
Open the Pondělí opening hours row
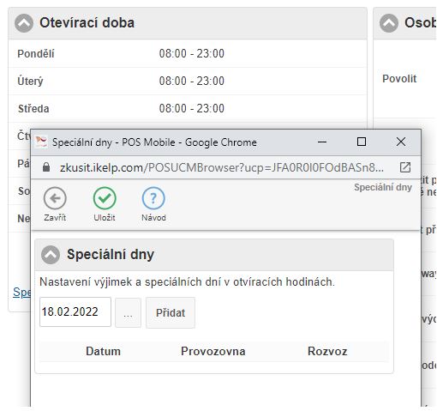pyautogui.click(x=188, y=53)
